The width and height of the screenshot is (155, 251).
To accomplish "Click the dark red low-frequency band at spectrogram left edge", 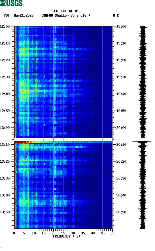I will pos(15,127).
